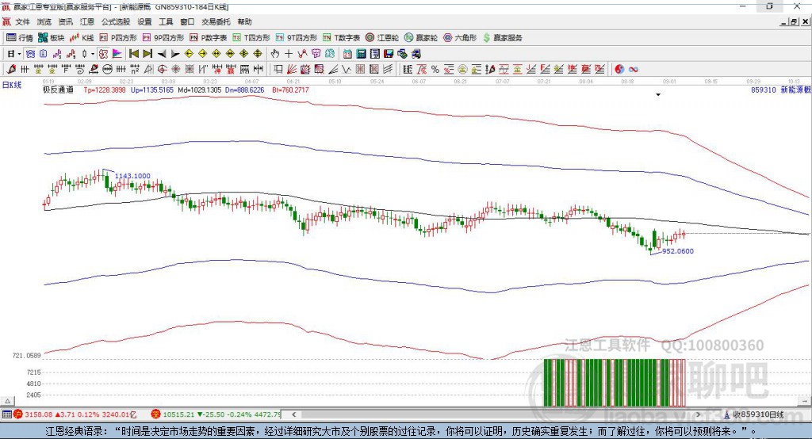Open the 江恩 menu
This screenshot has height=439, width=812.
[x=87, y=22]
